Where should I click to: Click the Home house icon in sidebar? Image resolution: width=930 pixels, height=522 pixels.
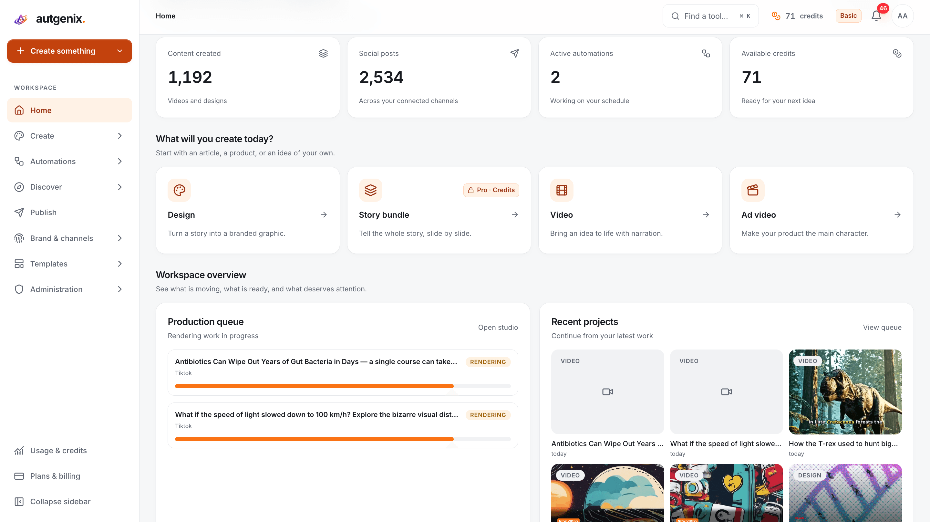19,110
